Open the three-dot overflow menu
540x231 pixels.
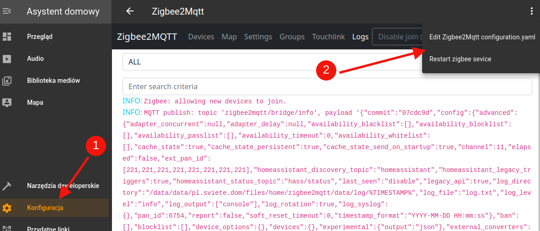click(x=531, y=11)
